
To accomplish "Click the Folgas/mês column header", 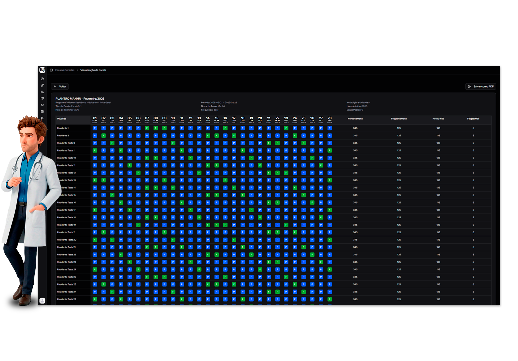I will 473,119.
